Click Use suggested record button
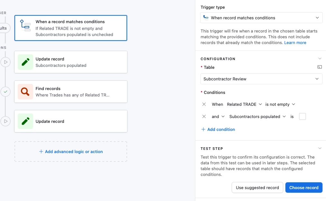Image resolution: width=326 pixels, height=201 pixels. (257, 187)
